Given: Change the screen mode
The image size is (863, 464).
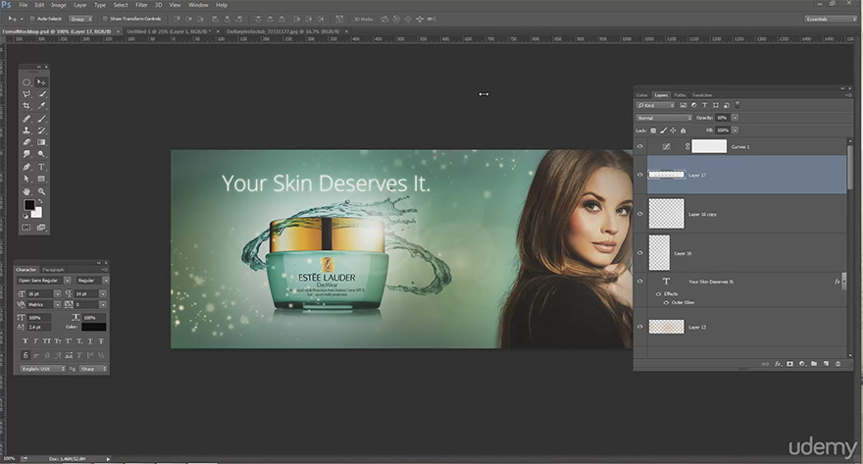Looking at the screenshot, I should click(x=41, y=228).
